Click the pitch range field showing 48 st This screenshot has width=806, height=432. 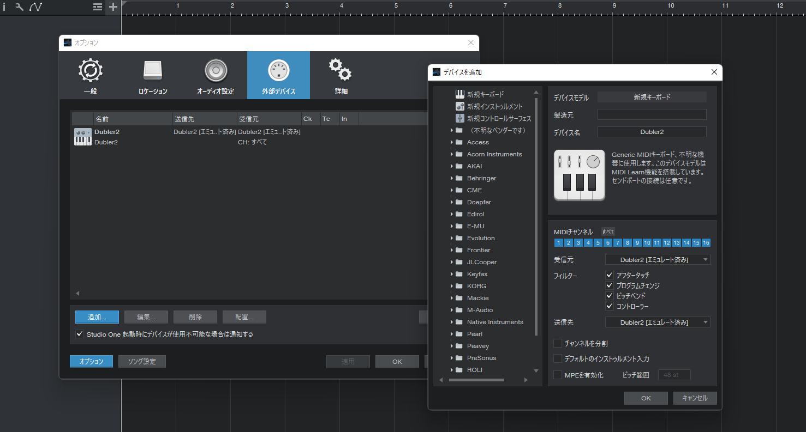674,375
